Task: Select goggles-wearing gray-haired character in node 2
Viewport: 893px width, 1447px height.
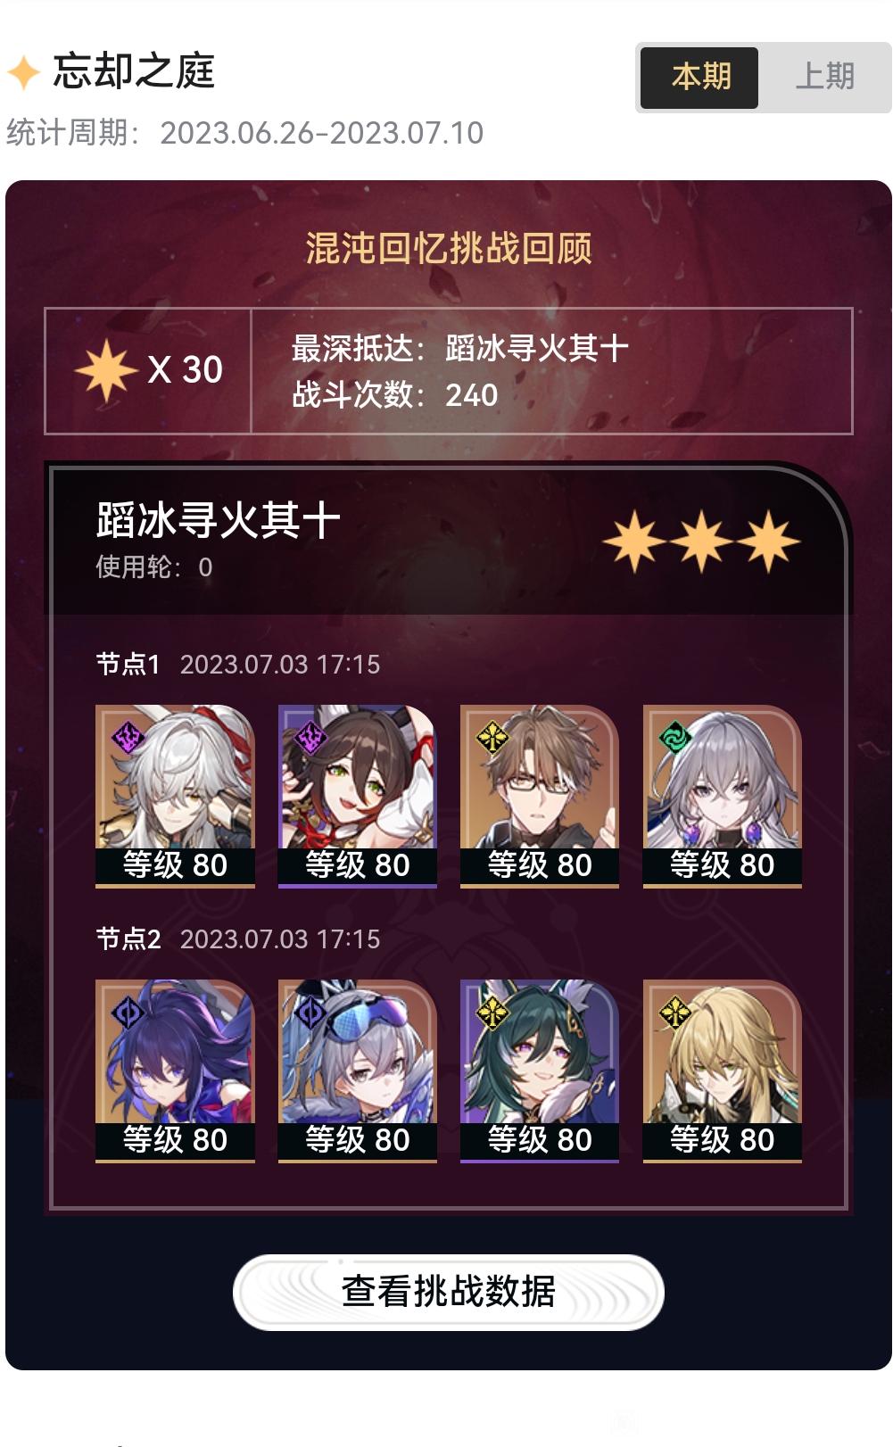Action: [x=358, y=1071]
